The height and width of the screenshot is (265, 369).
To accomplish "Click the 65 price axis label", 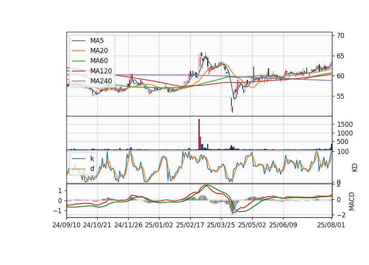I will [340, 56].
